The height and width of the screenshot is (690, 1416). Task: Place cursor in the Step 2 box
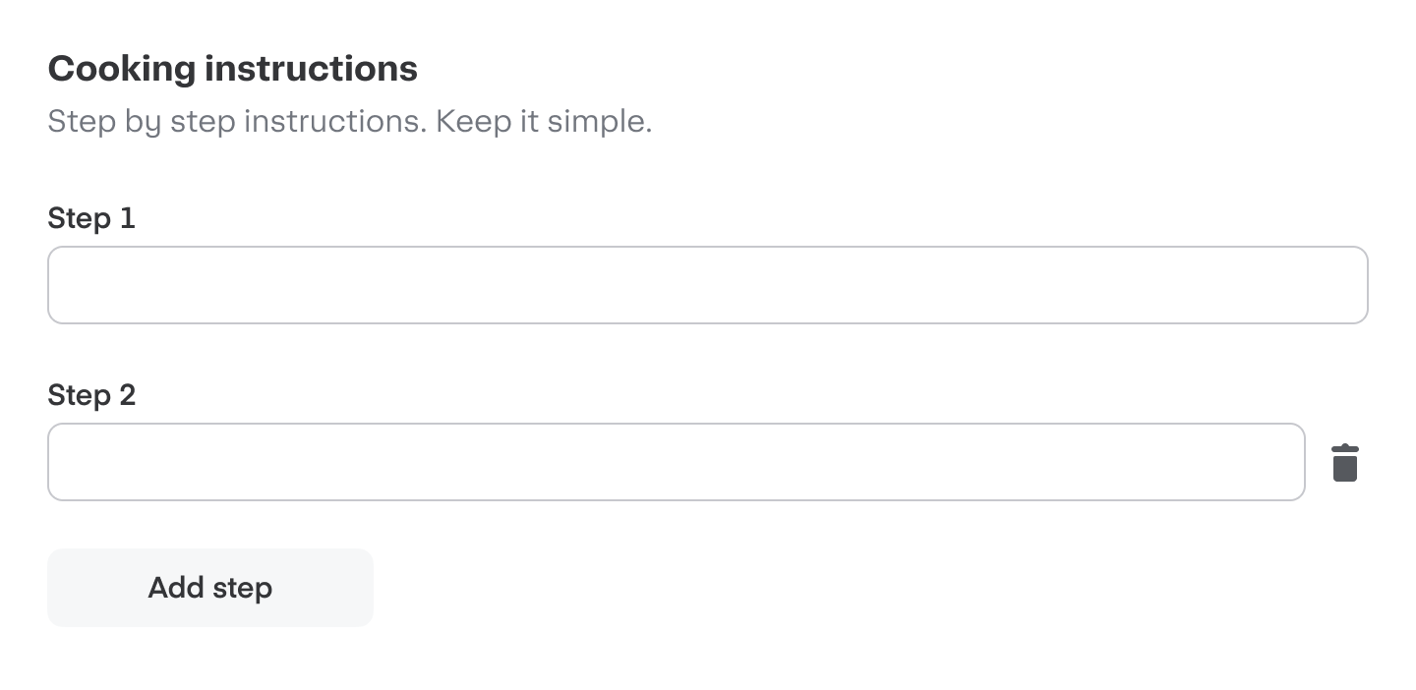(676, 462)
